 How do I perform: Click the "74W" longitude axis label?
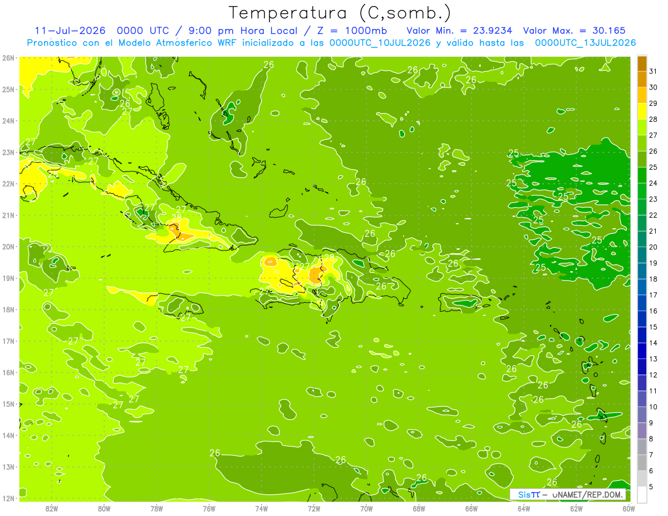262,508
